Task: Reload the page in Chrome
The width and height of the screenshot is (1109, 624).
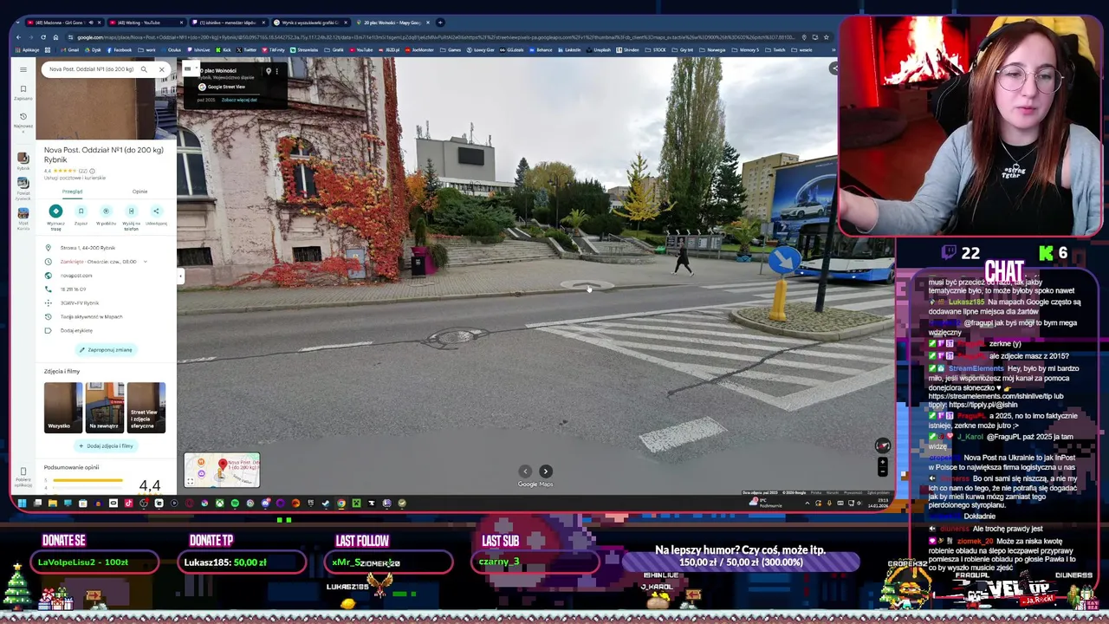Action: coord(43,37)
